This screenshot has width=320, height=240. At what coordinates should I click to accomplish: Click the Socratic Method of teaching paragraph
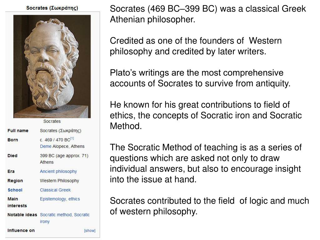[206, 163]
